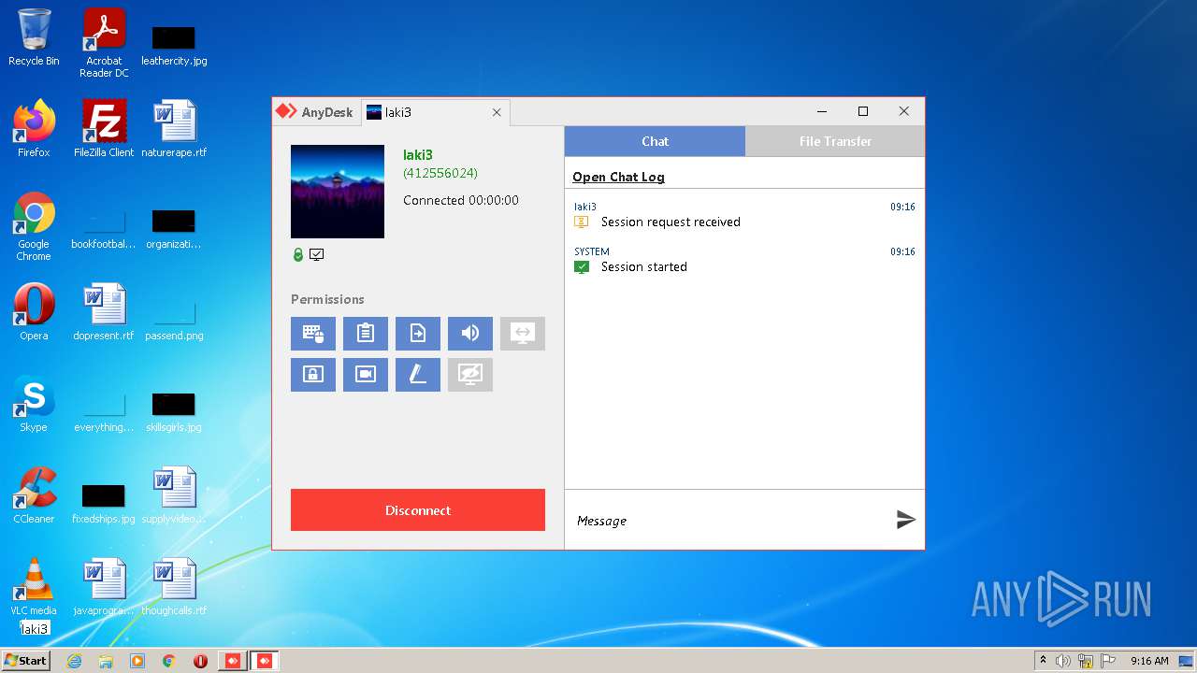This screenshot has width=1197, height=673.
Task: Open FileZilla Client desktop shortcut
Action: [104, 129]
